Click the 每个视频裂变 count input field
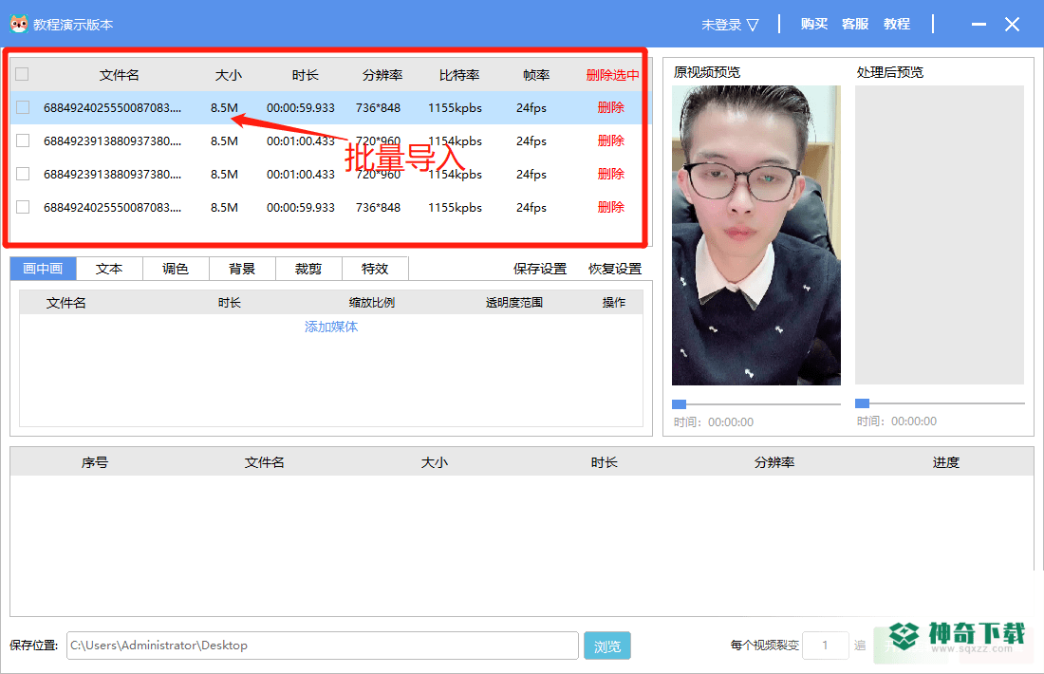 click(x=825, y=646)
